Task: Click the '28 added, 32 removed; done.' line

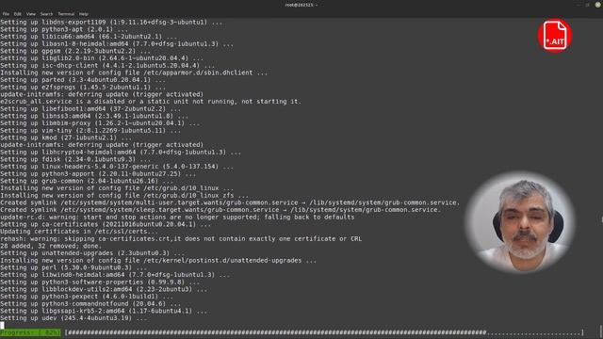Action: pos(51,246)
